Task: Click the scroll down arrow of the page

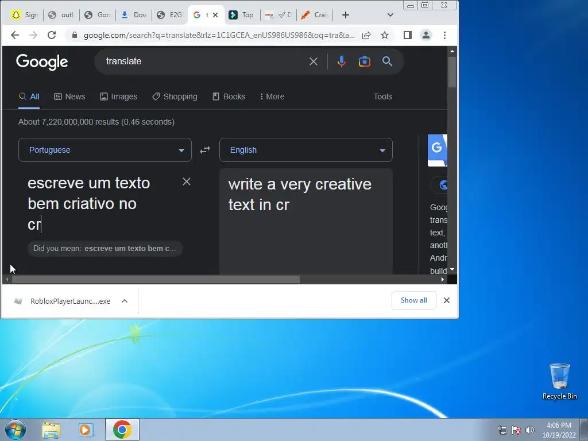Action: (452, 270)
